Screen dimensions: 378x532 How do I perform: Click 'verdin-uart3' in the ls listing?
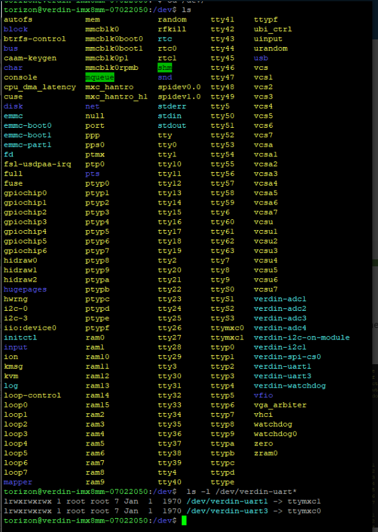[x=283, y=376]
